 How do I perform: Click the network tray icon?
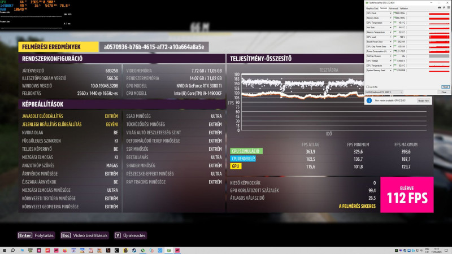click(418, 251)
